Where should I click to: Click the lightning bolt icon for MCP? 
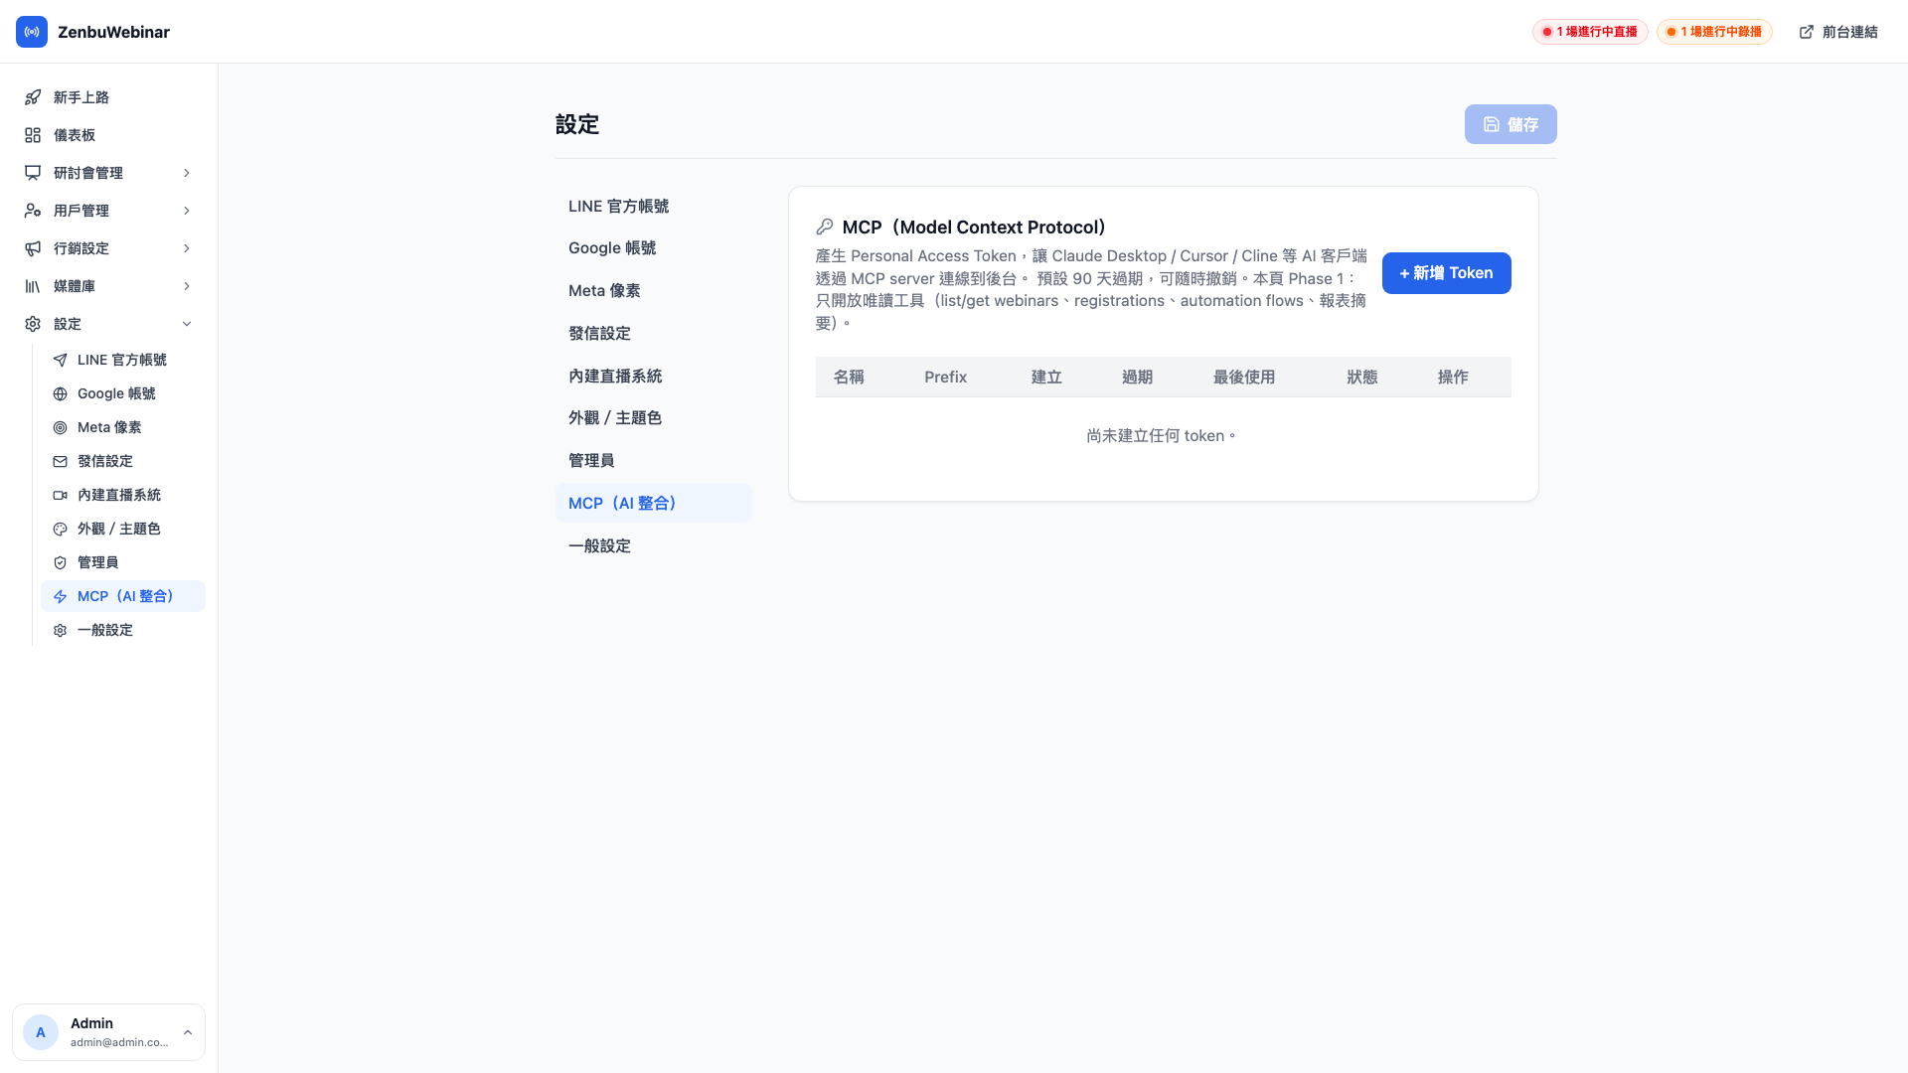click(61, 596)
